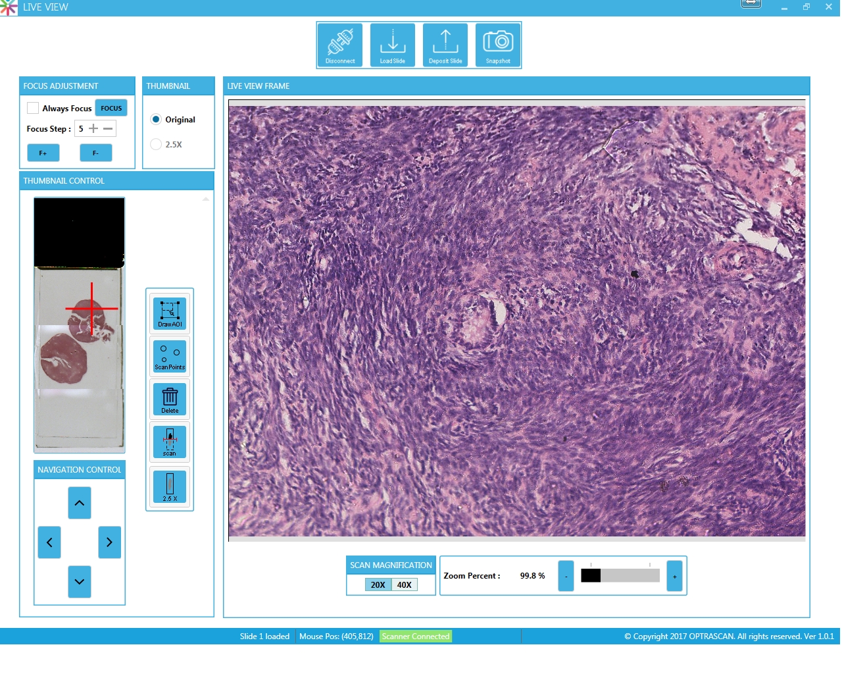Select the 2.5X thumbnail radio button

156,145
